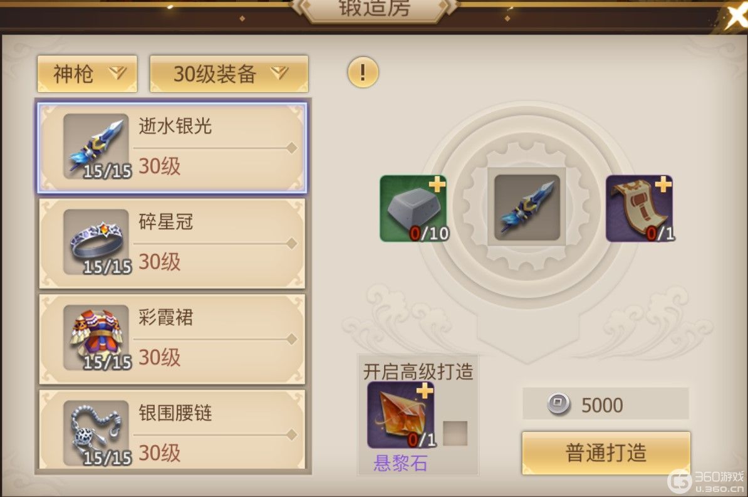The height and width of the screenshot is (497, 748).
Task: Add 悬黎石 gem for advanced forging
Action: pyautogui.click(x=401, y=414)
